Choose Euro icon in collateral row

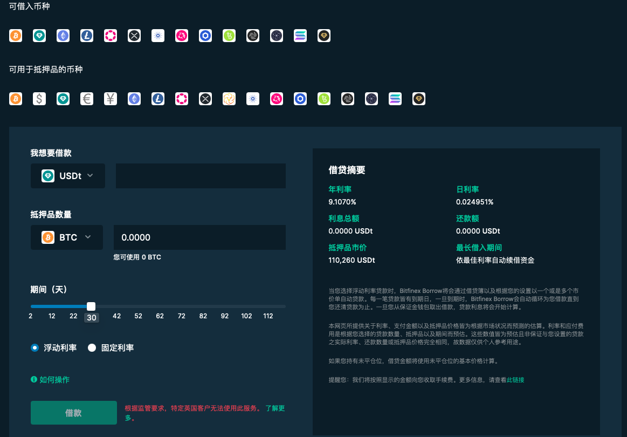(x=87, y=98)
